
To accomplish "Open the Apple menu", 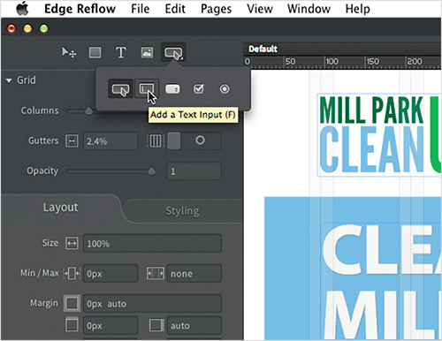I will [22, 8].
